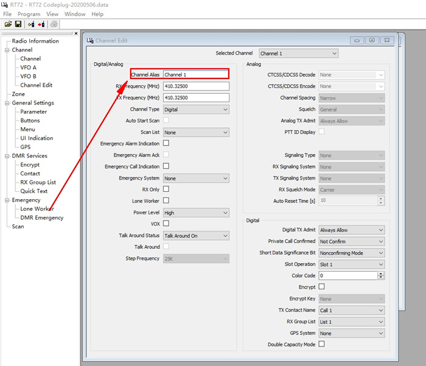Click the TX Frequency field

click(x=196, y=97)
